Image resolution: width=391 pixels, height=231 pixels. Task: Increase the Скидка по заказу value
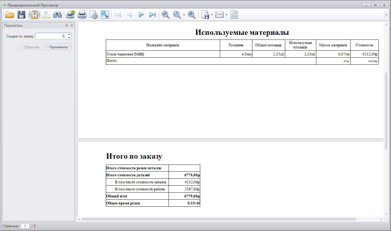click(x=69, y=35)
